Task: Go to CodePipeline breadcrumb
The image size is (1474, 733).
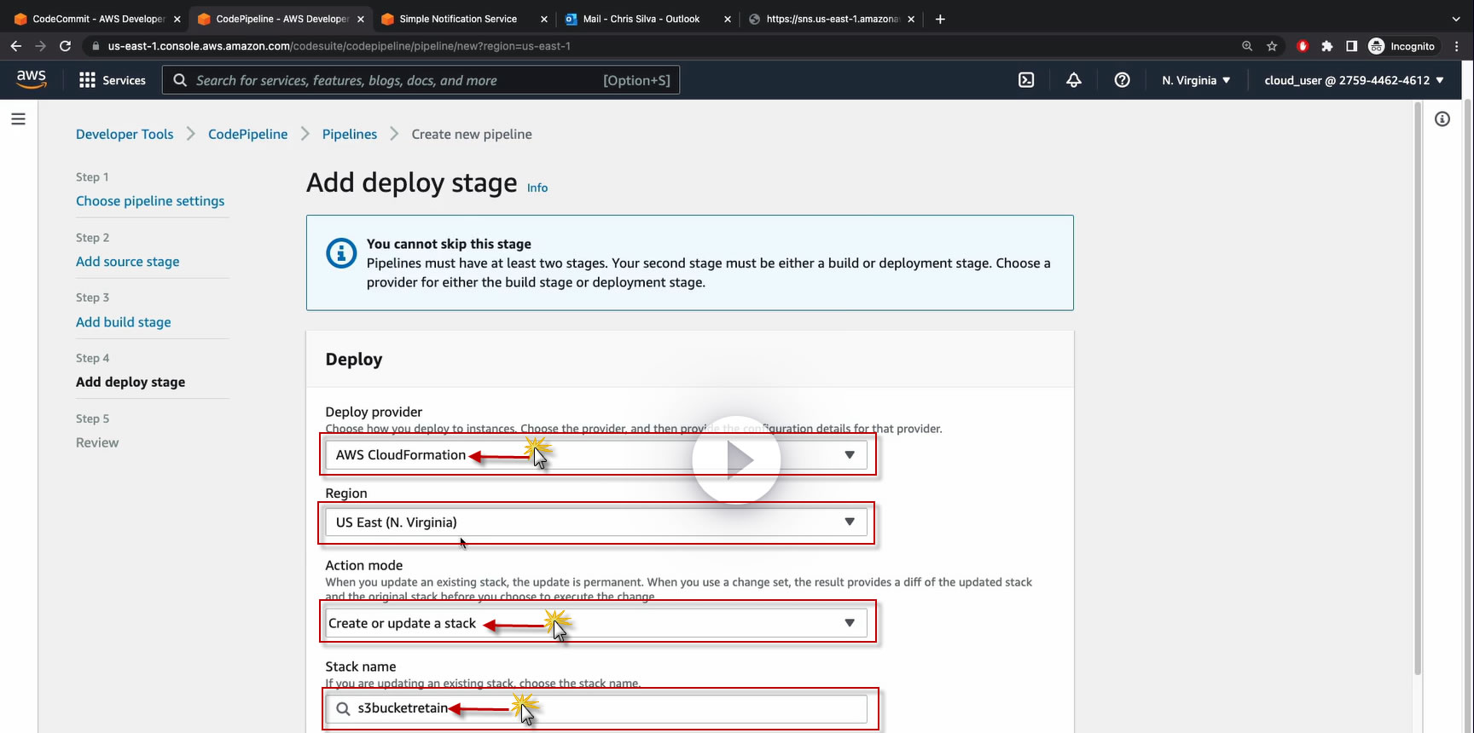Action: point(248,134)
